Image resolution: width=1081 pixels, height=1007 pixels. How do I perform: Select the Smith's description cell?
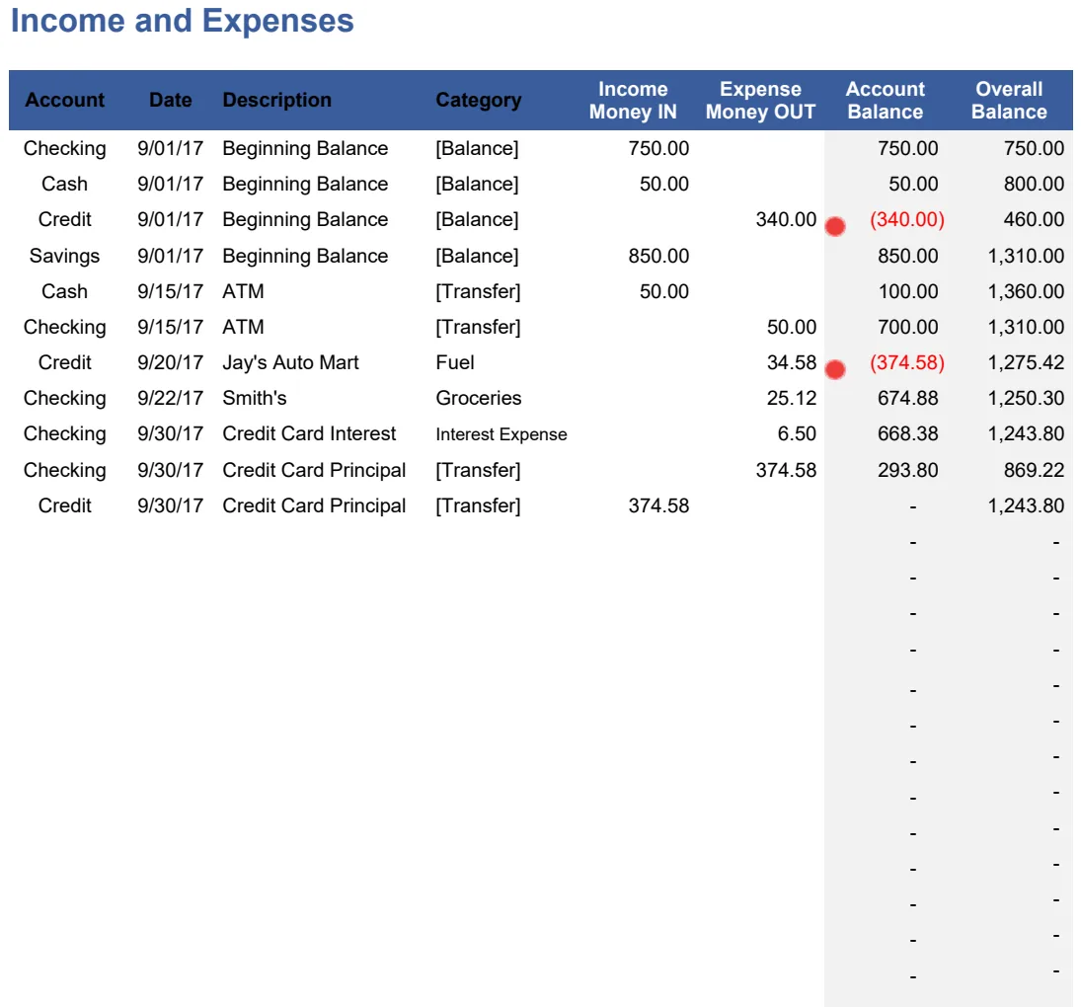[255, 399]
